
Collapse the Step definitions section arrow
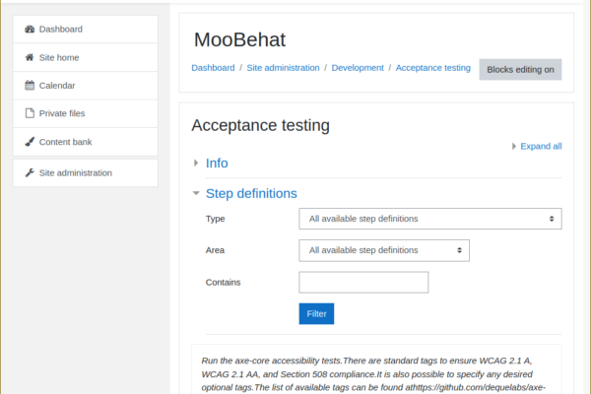[196, 193]
